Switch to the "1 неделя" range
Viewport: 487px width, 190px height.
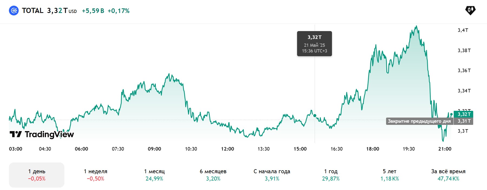coord(96,175)
